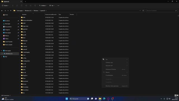The height and width of the screenshot is (101, 179).
Task: Click the search box for System32
Action: 161,11
